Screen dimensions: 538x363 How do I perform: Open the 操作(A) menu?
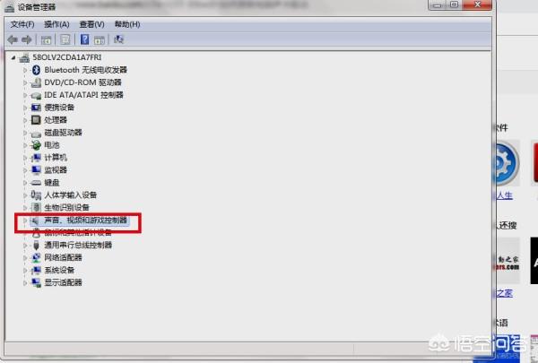56,24
